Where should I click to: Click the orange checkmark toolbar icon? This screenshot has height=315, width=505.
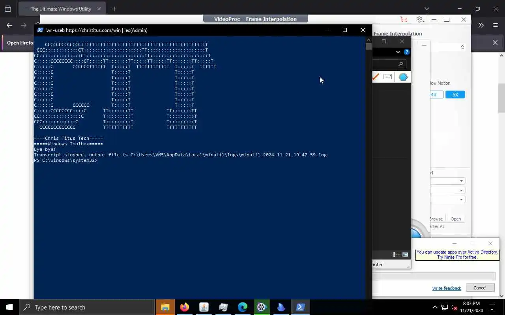click(375, 77)
